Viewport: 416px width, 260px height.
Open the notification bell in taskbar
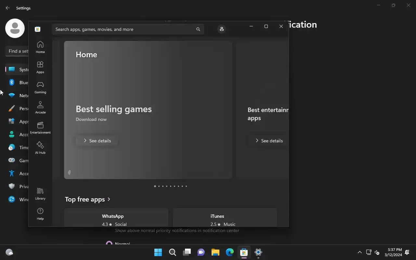tap(407, 252)
